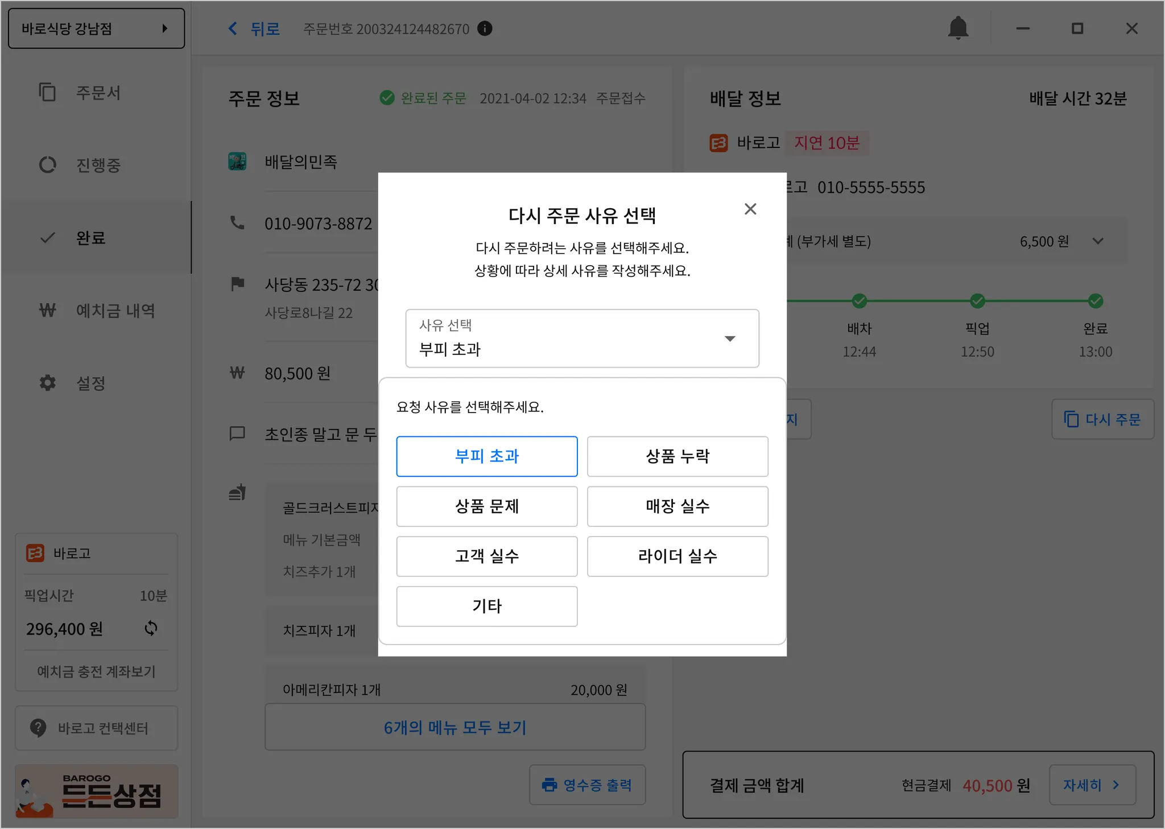Click the 뒤로 back arrow icon

[x=233, y=28]
